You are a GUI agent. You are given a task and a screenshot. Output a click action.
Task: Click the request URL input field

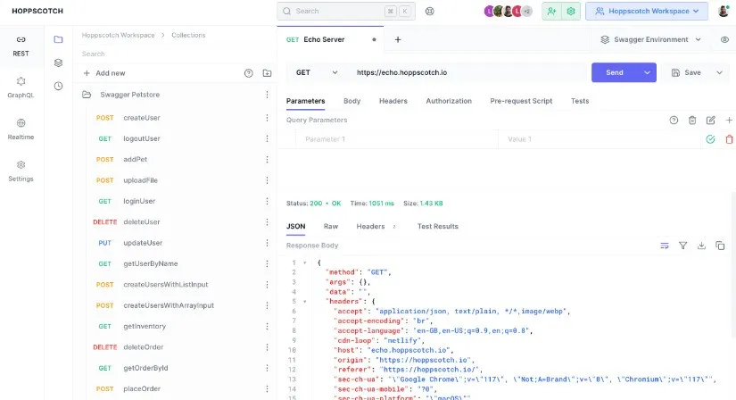pos(467,72)
